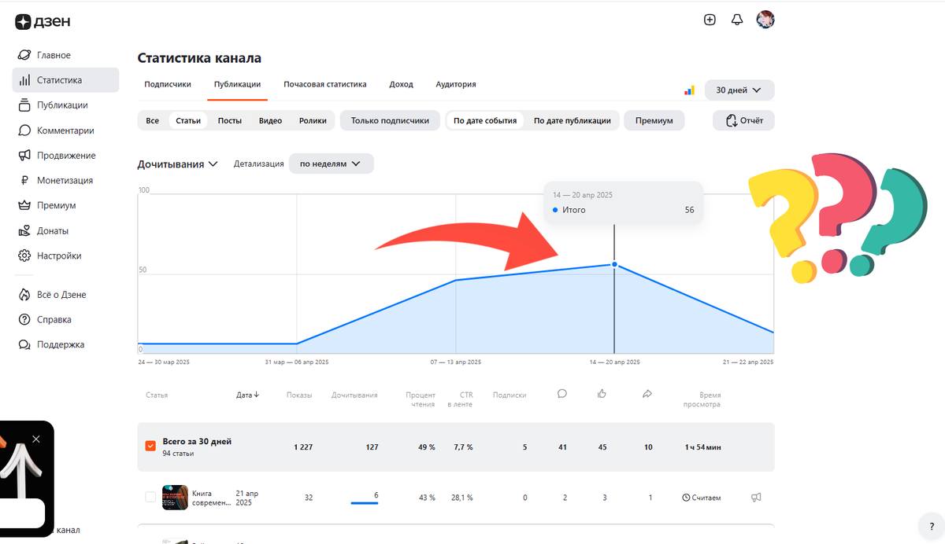945x544 pixels.
Task: Switch to Публикации tab
Action: point(238,84)
